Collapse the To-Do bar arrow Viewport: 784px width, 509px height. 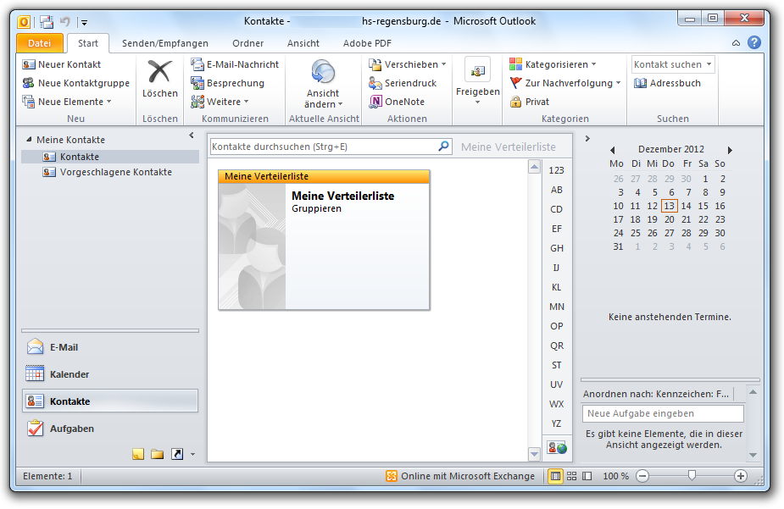(587, 138)
